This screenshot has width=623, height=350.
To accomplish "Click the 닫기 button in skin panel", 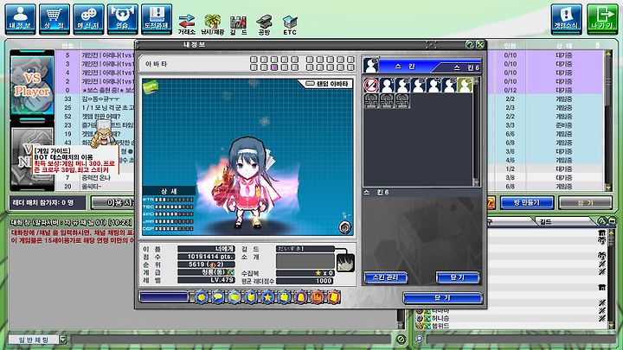I will tap(458, 277).
